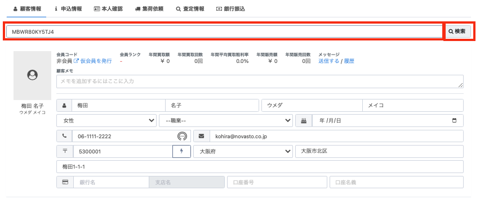Click the 口座番号 account number field
Screen dimensions: 480x204
click(277, 182)
